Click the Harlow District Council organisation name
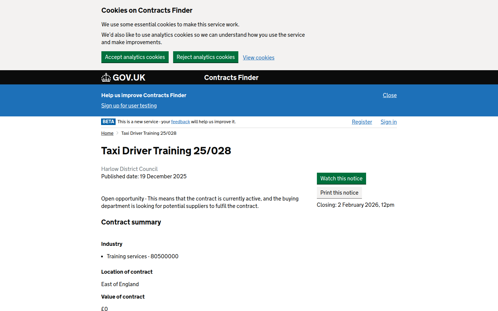Image resolution: width=498 pixels, height=311 pixels. click(x=129, y=169)
